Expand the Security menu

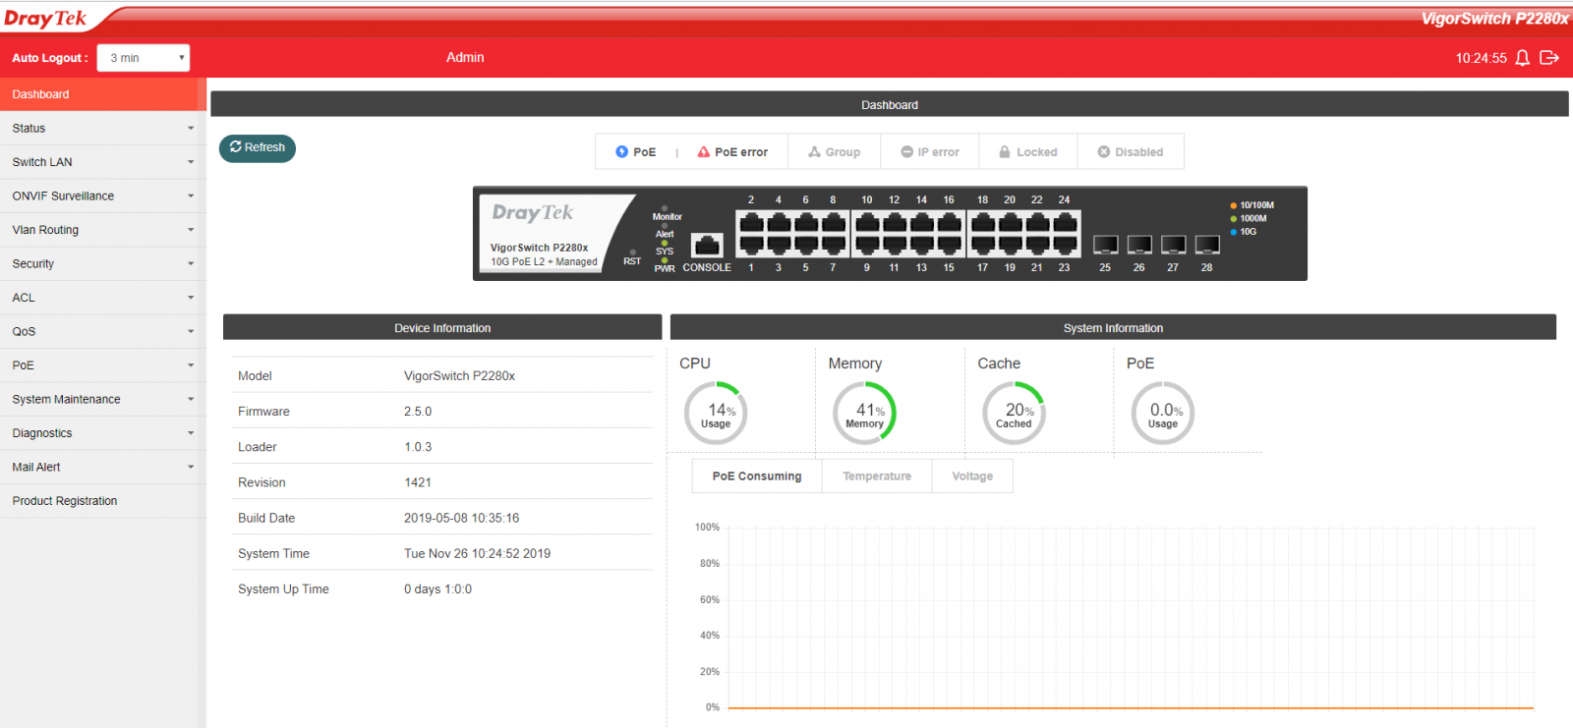pyautogui.click(x=102, y=264)
